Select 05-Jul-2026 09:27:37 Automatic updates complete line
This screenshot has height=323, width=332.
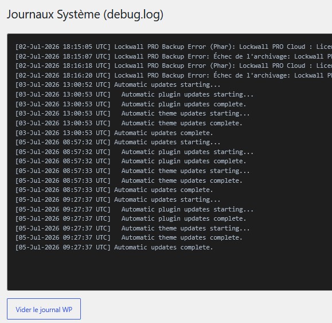pyautogui.click(x=114, y=248)
